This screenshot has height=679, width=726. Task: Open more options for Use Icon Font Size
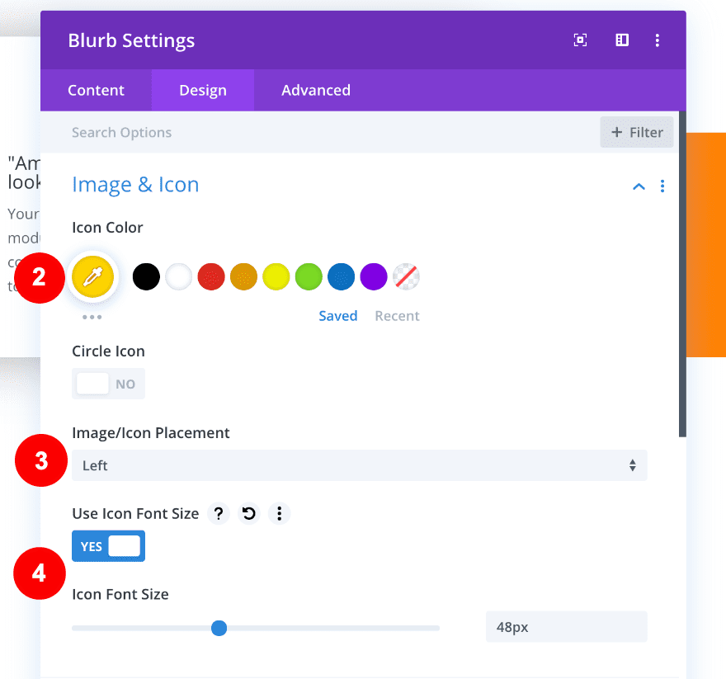coord(280,514)
